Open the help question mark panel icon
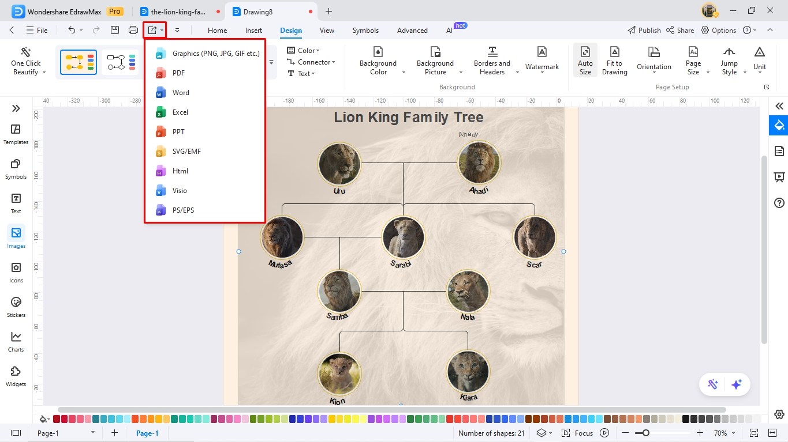This screenshot has width=788, height=442. tap(779, 203)
